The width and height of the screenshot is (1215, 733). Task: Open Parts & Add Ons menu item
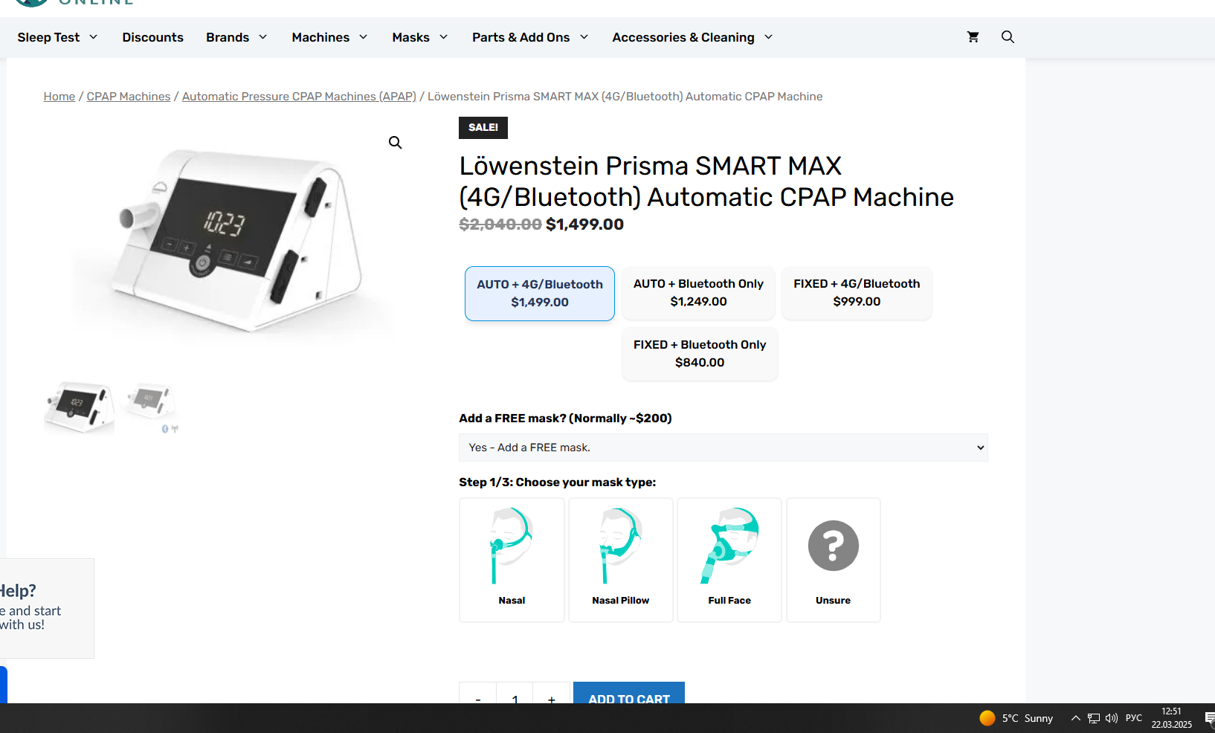pos(521,37)
